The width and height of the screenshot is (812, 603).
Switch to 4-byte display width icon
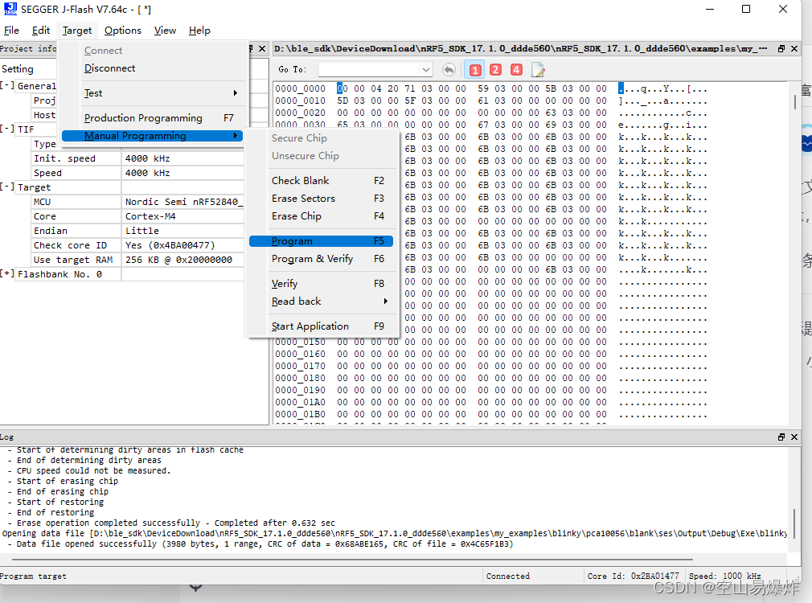pos(516,70)
